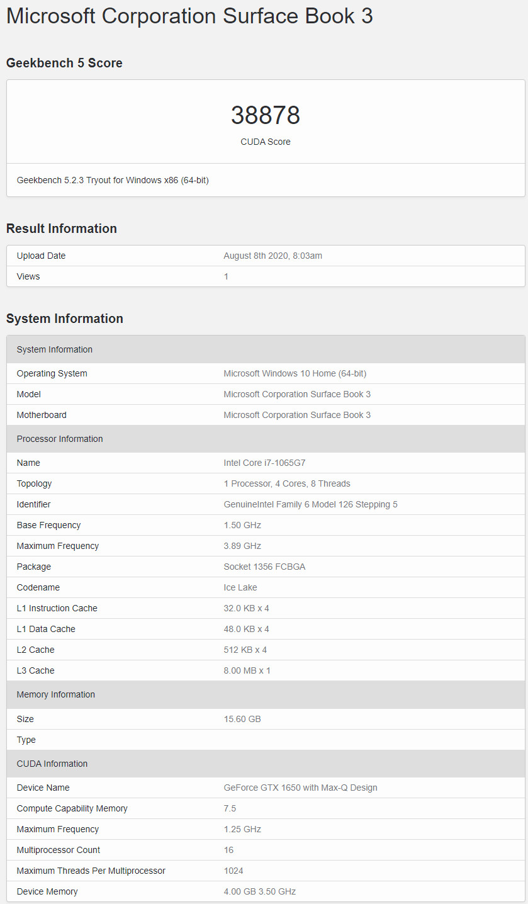Click the Topology value 1 Processor, 4 Cores
Screen dimensions: 528x904
[287, 483]
